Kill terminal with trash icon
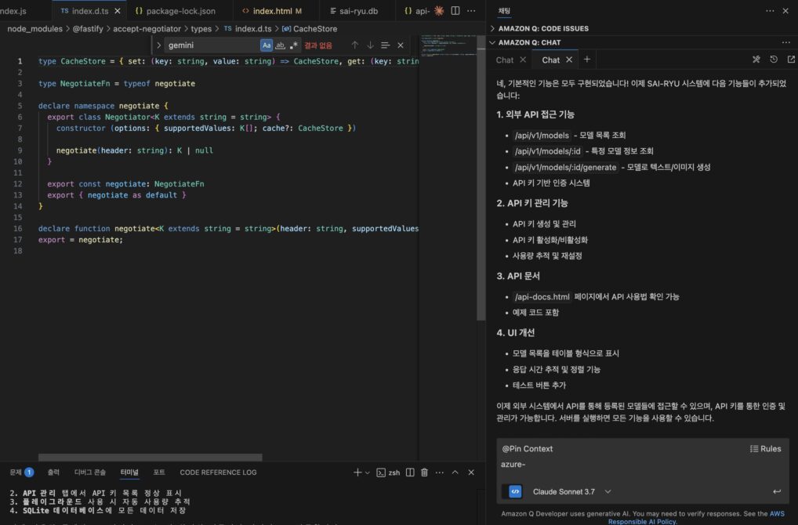798x525 pixels. (x=424, y=472)
